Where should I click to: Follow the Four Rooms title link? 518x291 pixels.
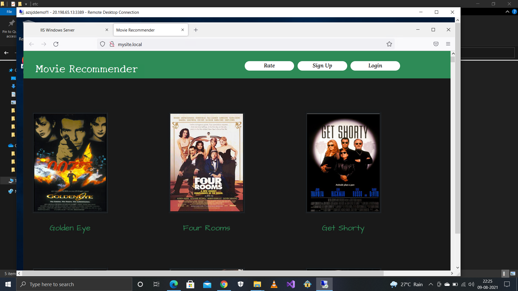[x=206, y=228]
